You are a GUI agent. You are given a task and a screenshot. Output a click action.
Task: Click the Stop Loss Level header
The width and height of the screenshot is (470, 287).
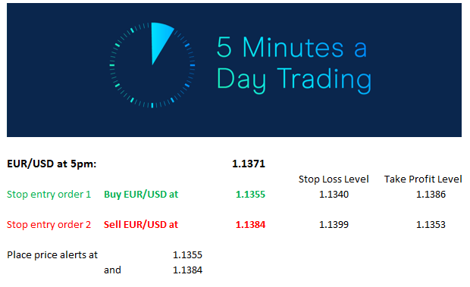pos(334,179)
